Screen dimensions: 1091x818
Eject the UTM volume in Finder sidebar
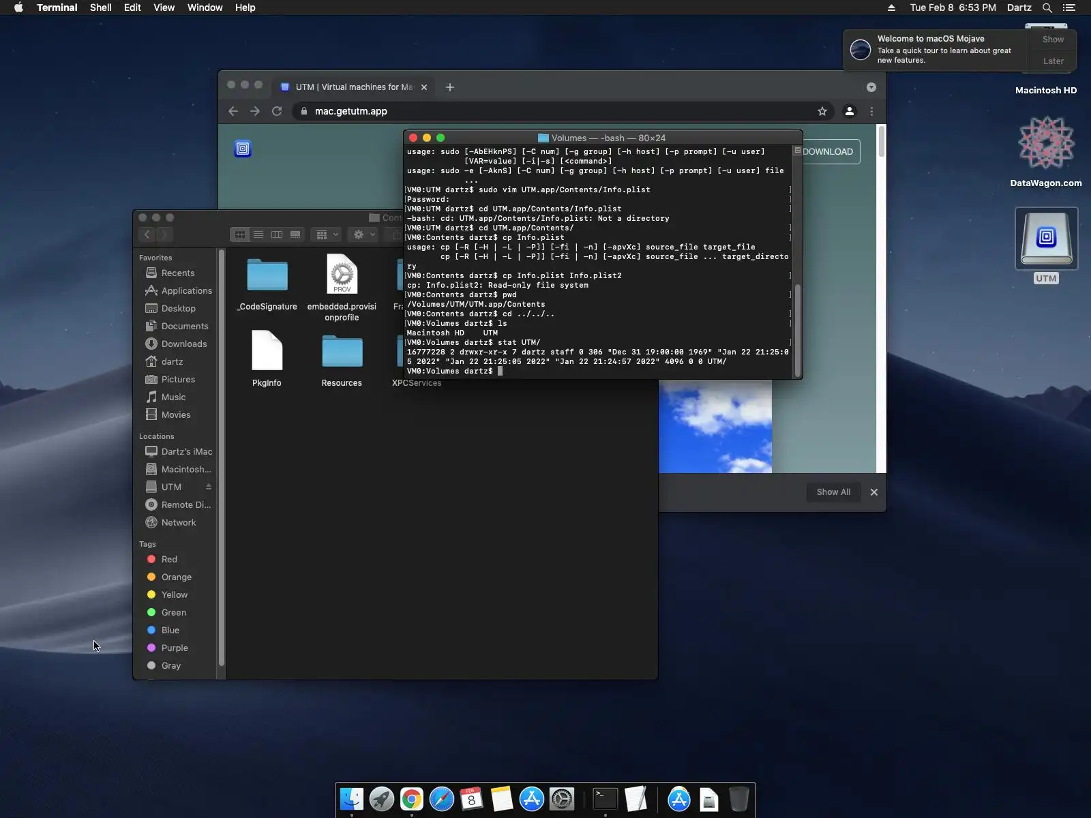[x=209, y=487]
